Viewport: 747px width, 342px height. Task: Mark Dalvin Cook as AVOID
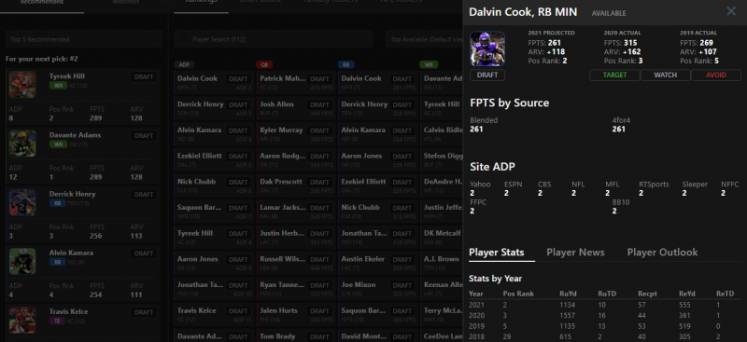(x=715, y=75)
